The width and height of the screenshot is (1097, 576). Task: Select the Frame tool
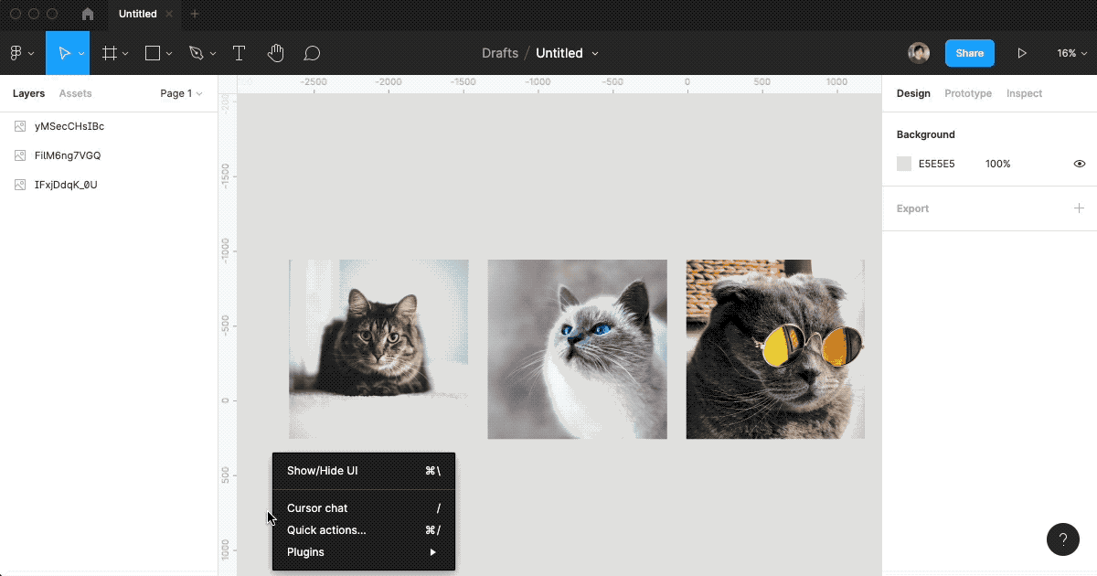pos(109,53)
